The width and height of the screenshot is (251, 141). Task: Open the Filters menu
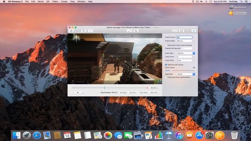[x=55, y=2]
